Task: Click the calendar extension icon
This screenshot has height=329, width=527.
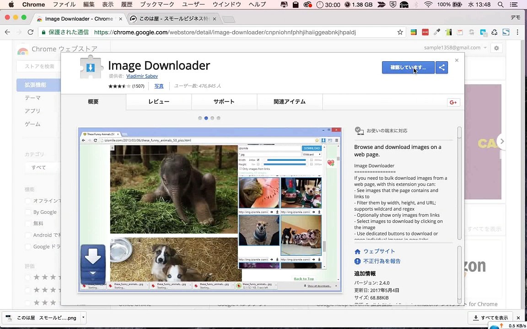Action: point(460,32)
